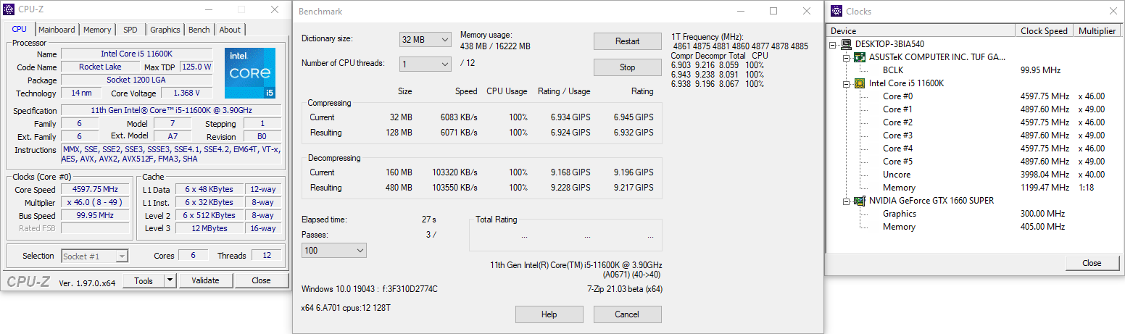Viewport: 1125px width, 334px height.
Task: Click the CPU-Z title bar app icon
Action: [9, 10]
